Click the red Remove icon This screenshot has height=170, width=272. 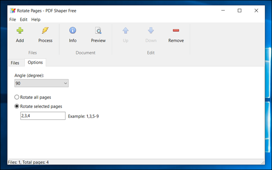tap(176, 31)
